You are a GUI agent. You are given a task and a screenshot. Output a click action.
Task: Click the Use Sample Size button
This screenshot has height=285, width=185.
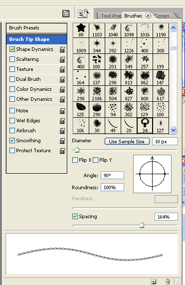[x=127, y=141]
